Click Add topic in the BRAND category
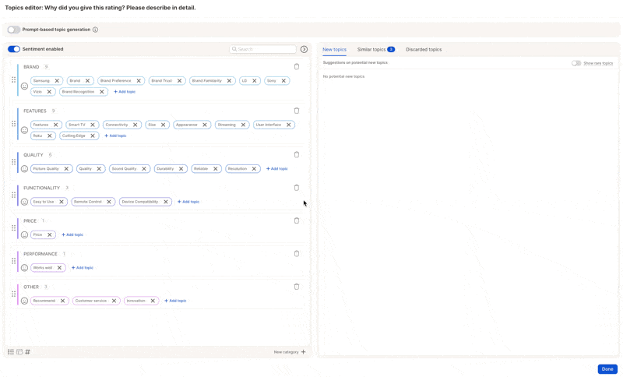The image size is (623, 377). click(125, 92)
